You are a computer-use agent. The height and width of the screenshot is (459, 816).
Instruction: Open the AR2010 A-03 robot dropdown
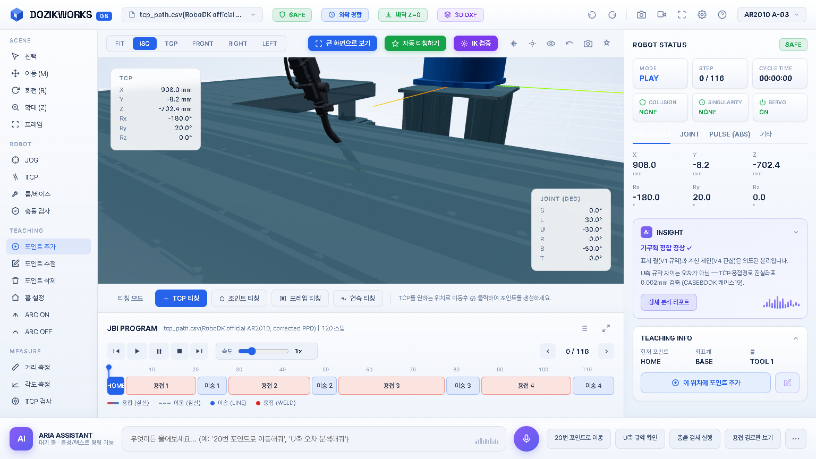(772, 15)
